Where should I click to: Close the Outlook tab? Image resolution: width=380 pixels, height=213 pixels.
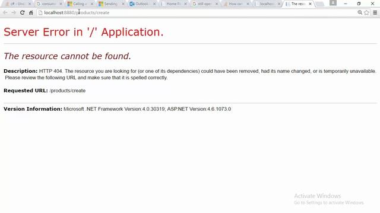pyautogui.click(x=154, y=4)
